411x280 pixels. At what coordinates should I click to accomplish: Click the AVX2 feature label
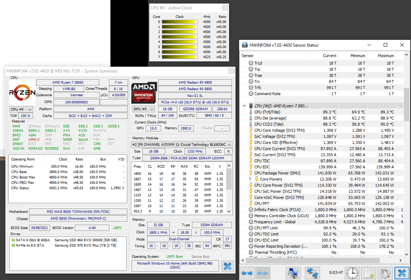(x=83, y=131)
